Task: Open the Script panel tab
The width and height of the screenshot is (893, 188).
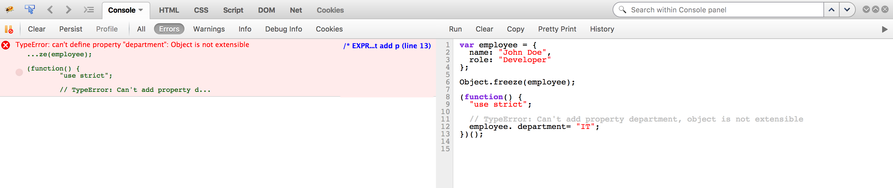Action: (233, 10)
